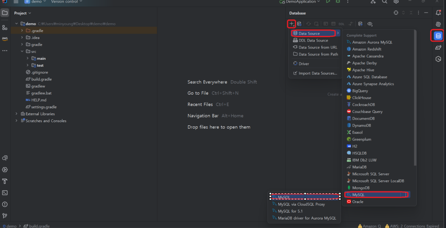The image size is (446, 228).
Task: Collapse the src folder
Action: 22,52
